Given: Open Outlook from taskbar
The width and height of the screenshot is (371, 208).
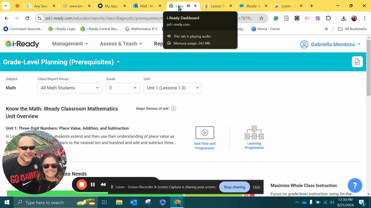Looking at the screenshot, I should click(134, 203).
